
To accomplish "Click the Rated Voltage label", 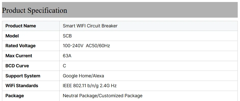I will coord(20,46).
